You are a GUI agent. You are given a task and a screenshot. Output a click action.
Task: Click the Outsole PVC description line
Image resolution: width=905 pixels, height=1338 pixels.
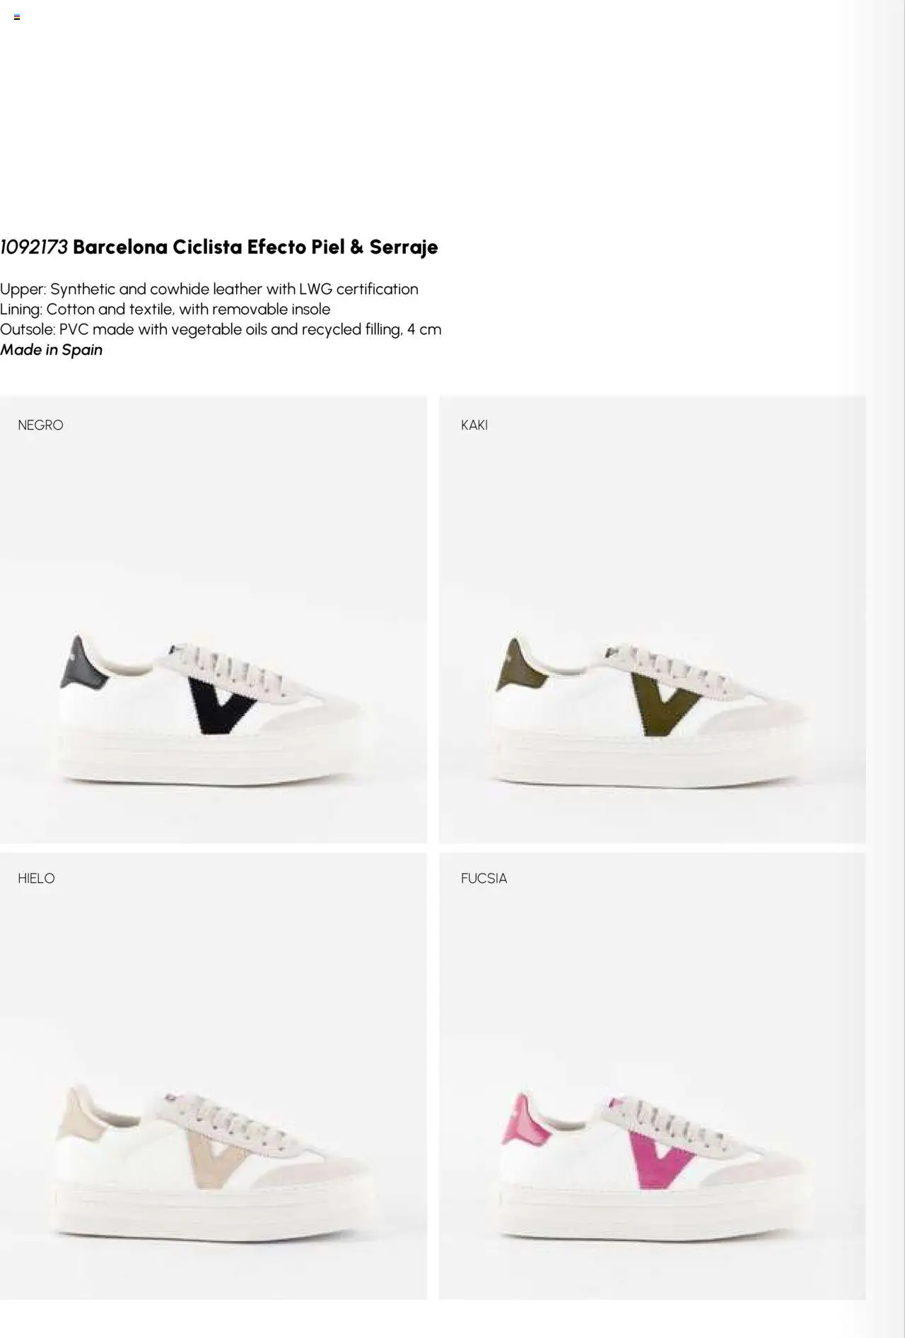[x=221, y=329]
